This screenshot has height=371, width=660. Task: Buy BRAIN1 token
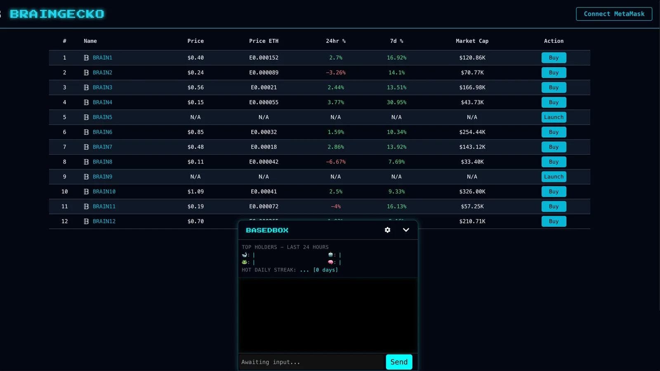554,58
